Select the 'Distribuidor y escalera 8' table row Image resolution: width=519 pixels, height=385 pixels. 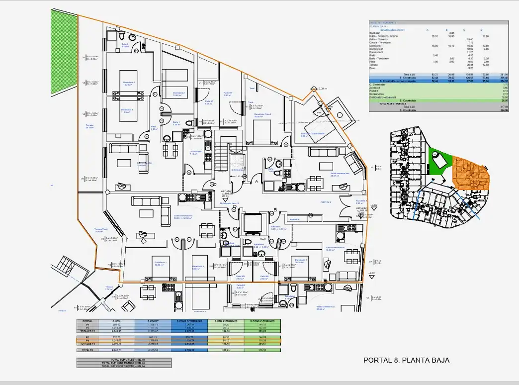point(438,97)
